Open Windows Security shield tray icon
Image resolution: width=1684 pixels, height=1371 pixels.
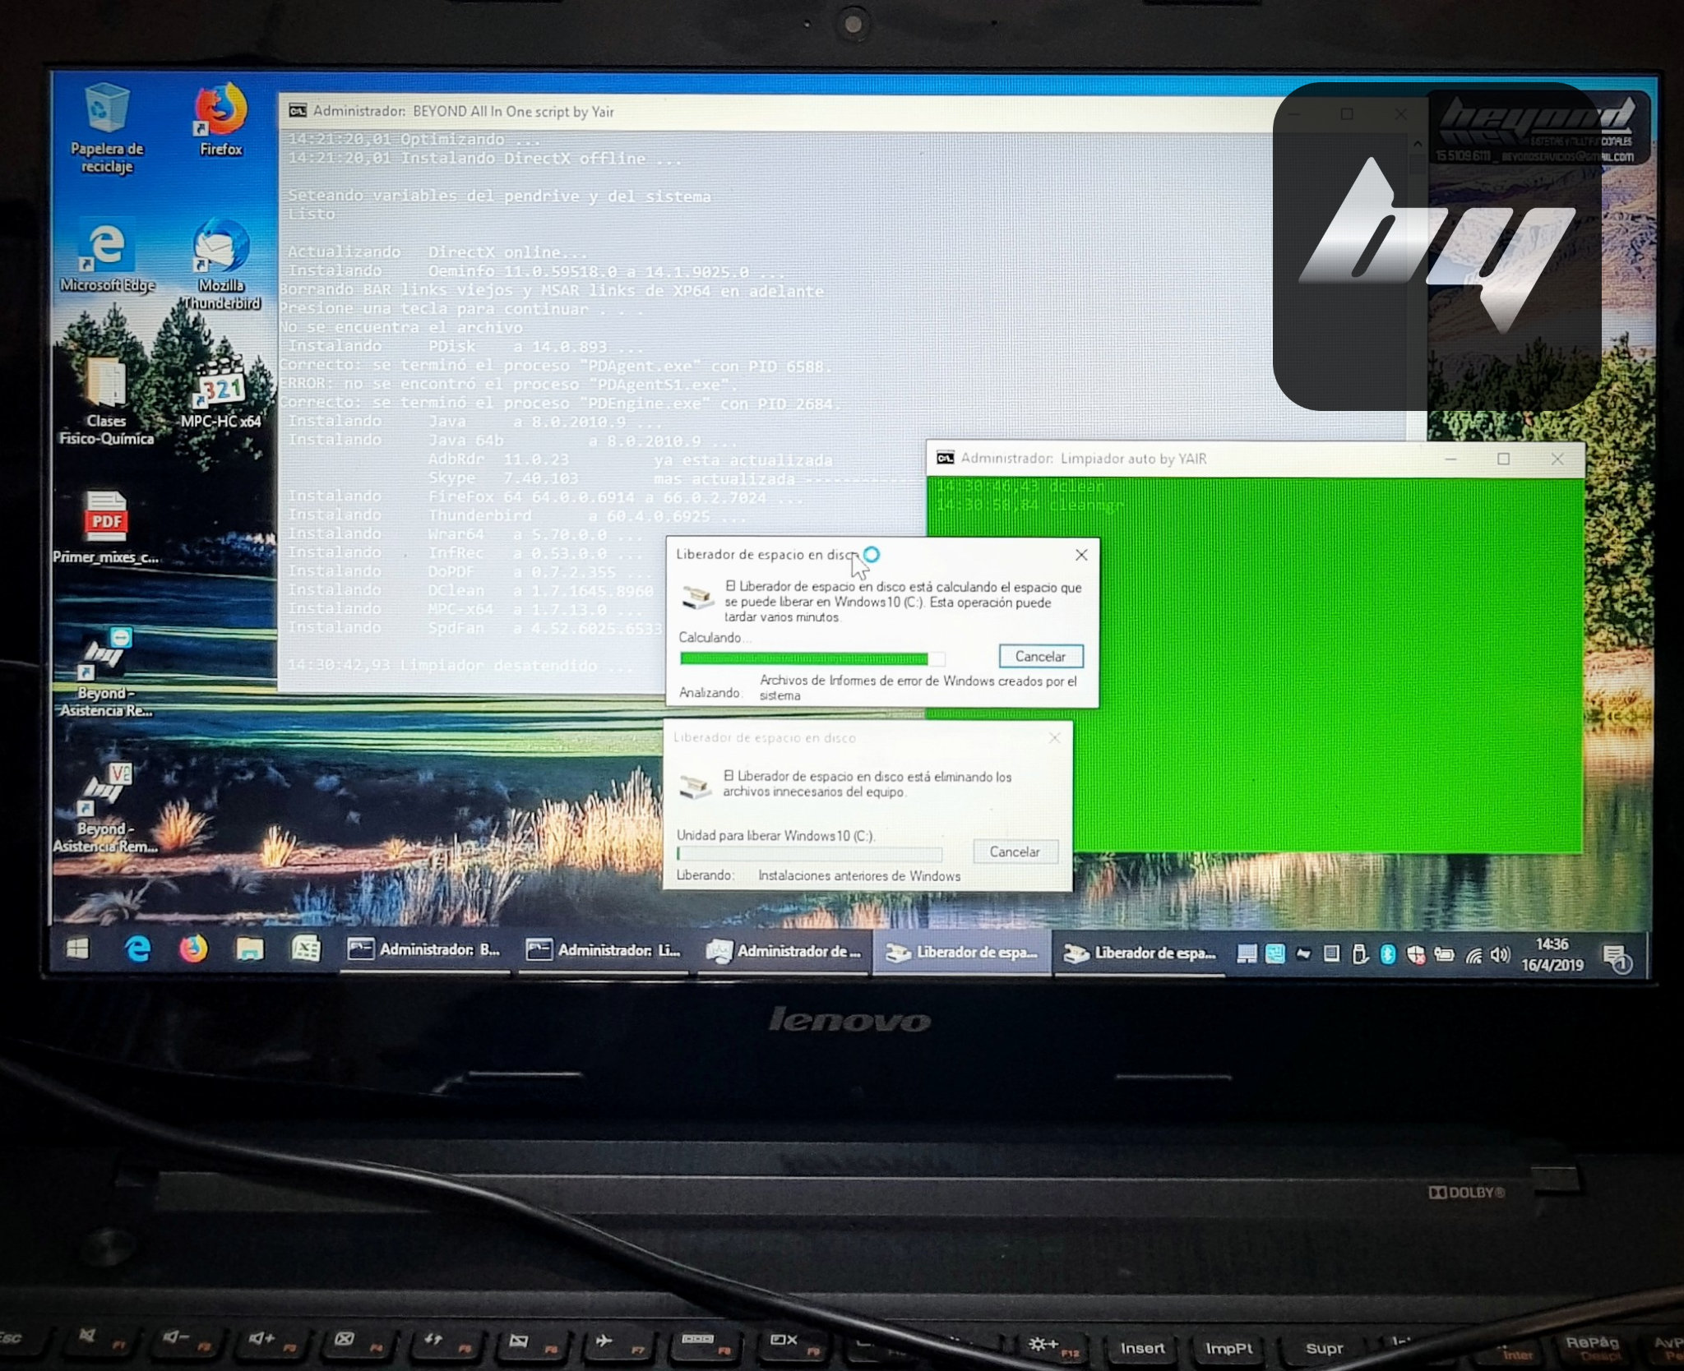pyautogui.click(x=1416, y=954)
